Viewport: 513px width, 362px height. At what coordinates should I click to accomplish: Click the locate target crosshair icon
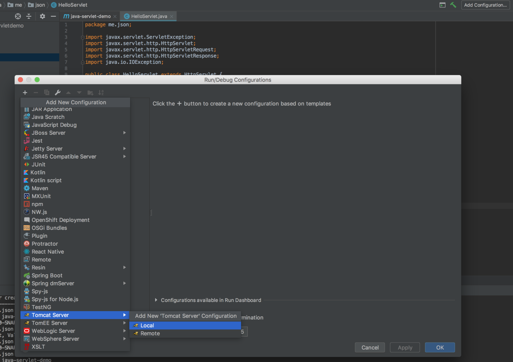click(18, 16)
